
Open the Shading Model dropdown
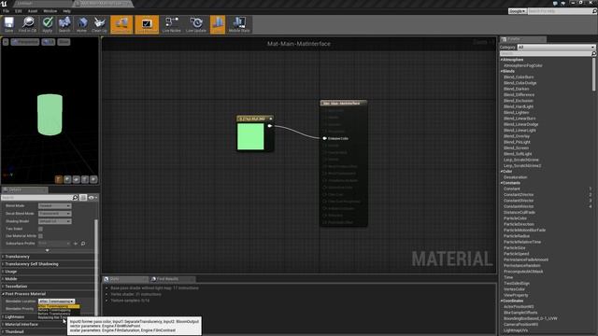[x=54, y=221]
